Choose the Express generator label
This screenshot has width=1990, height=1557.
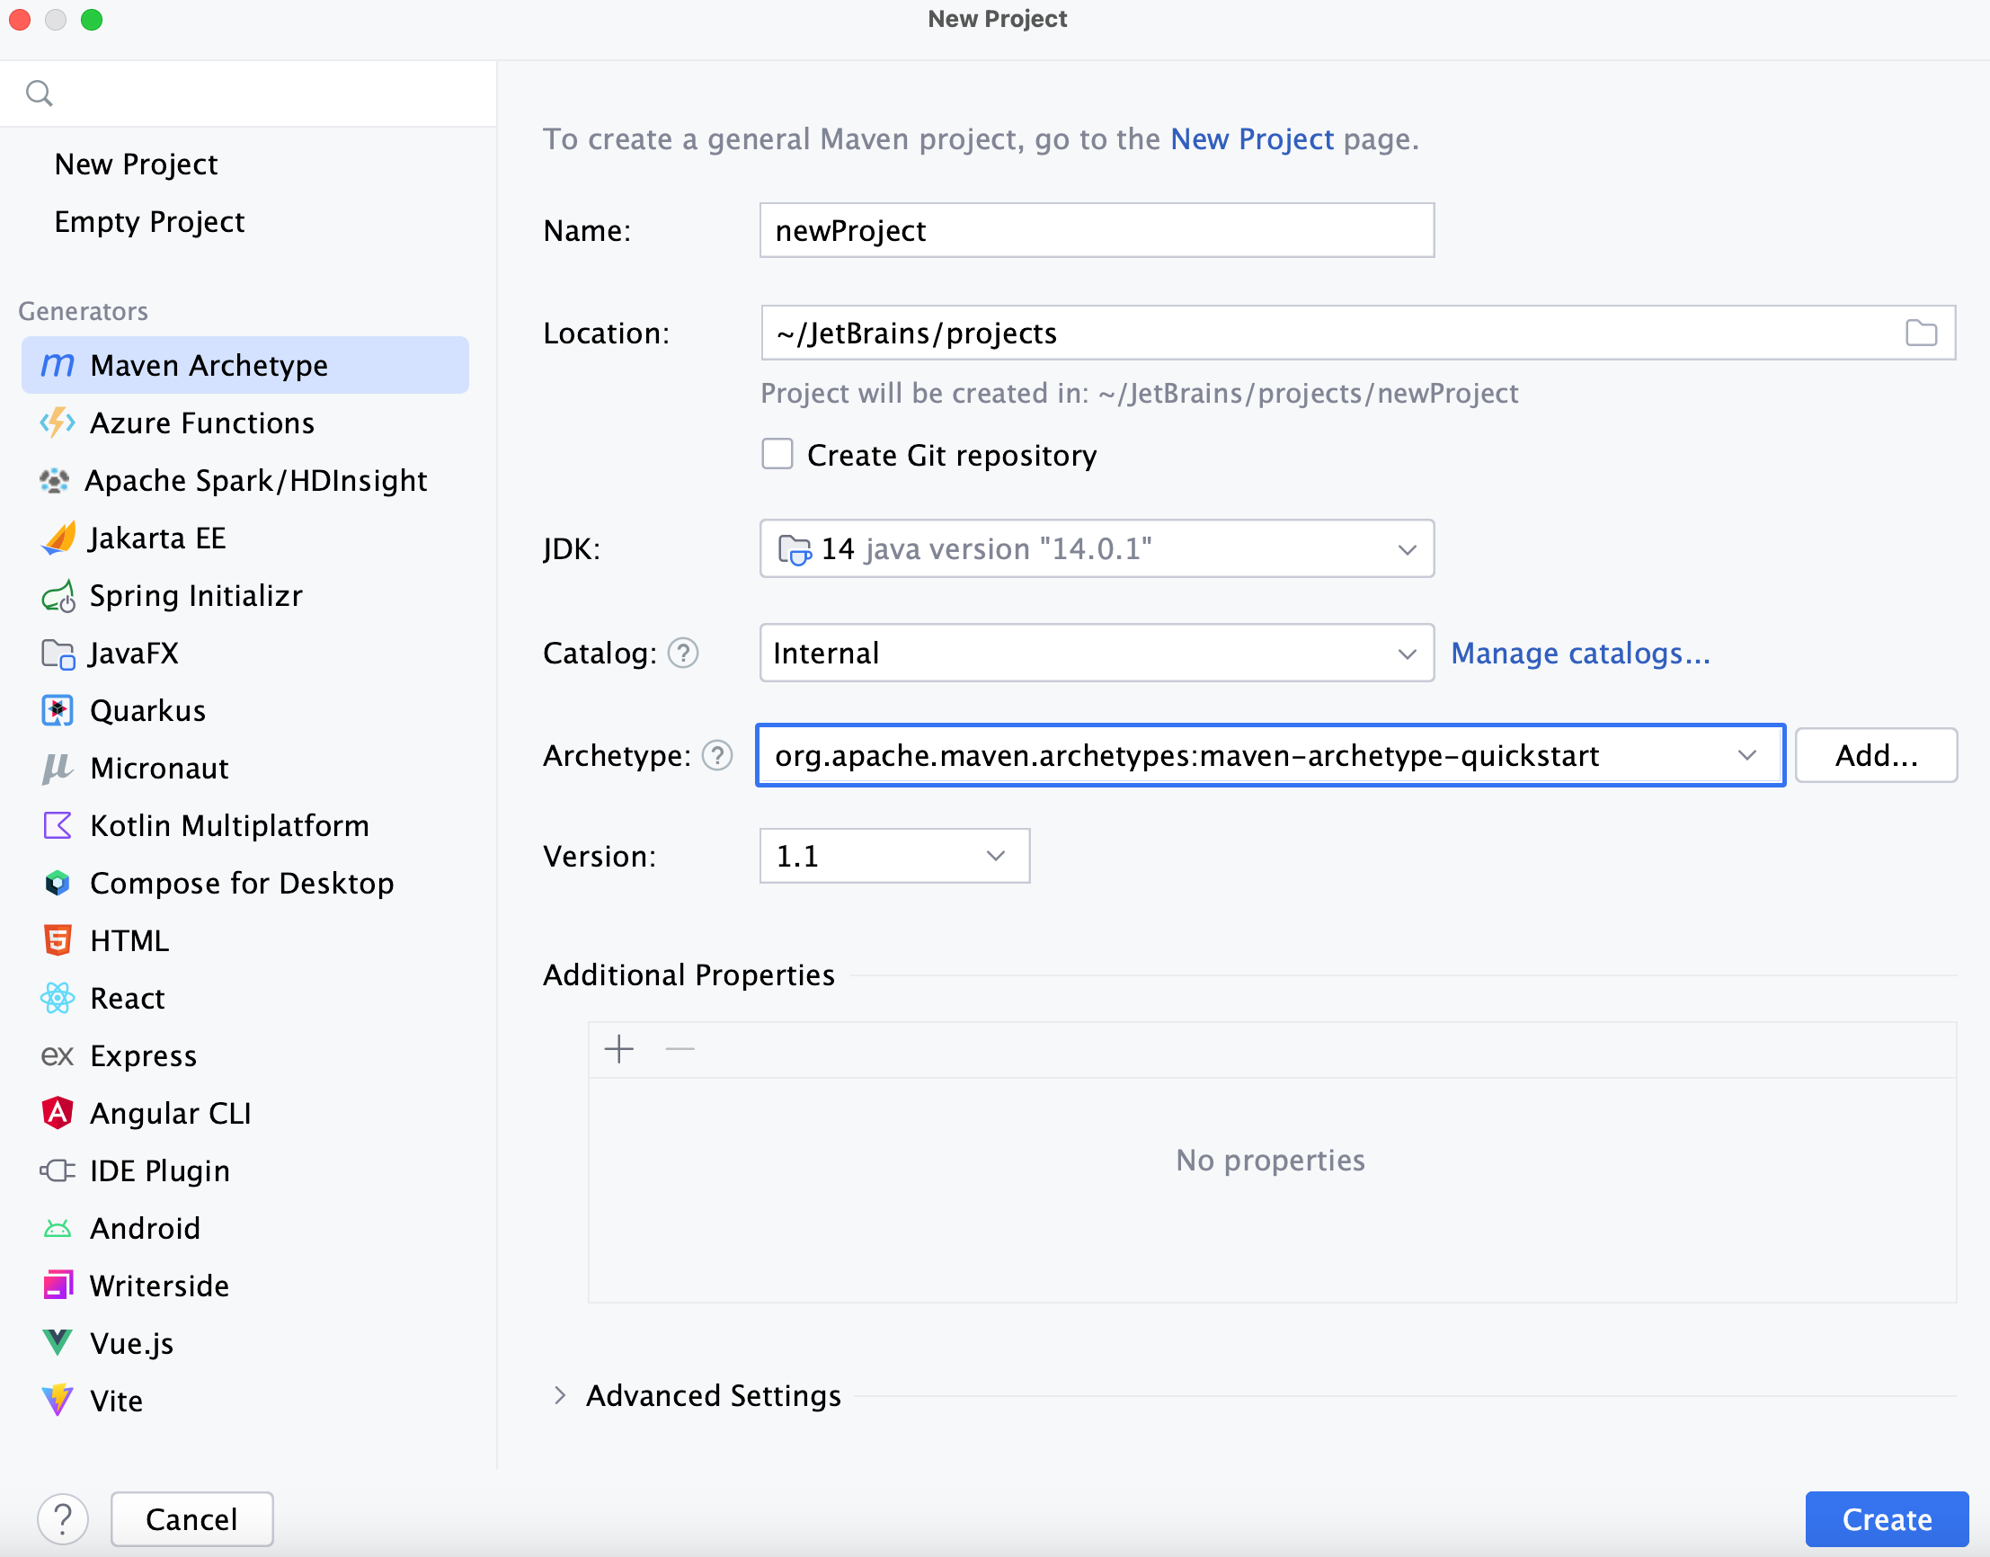(x=143, y=1055)
